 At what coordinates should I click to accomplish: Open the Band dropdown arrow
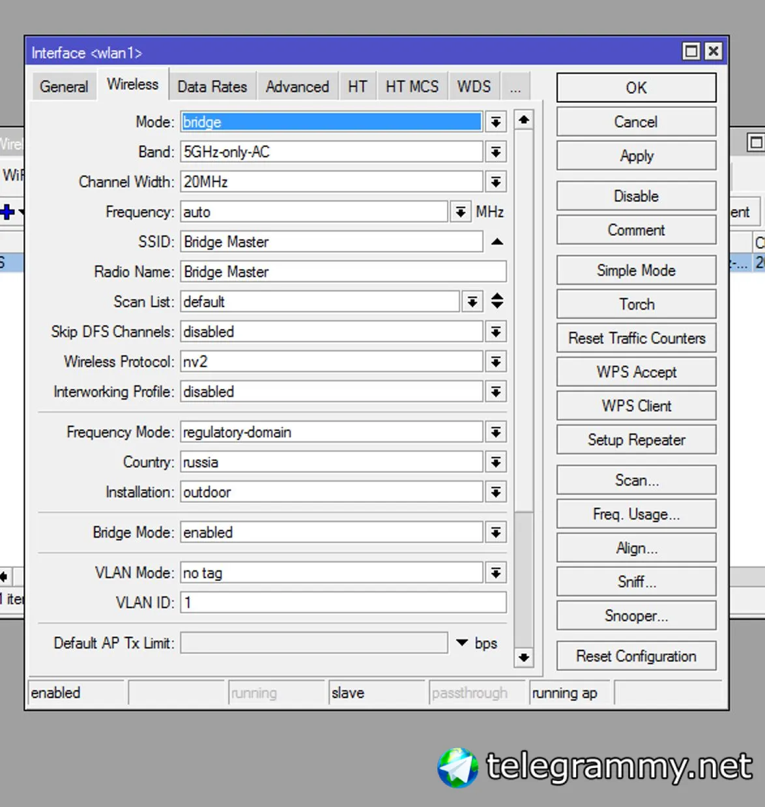(x=496, y=152)
